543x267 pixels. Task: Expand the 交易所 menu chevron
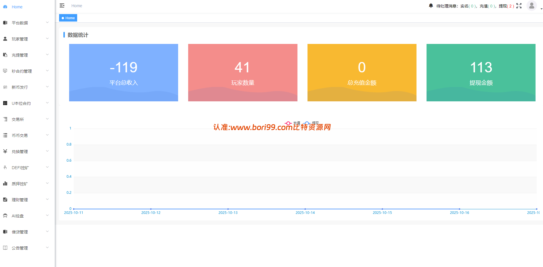coord(47,119)
